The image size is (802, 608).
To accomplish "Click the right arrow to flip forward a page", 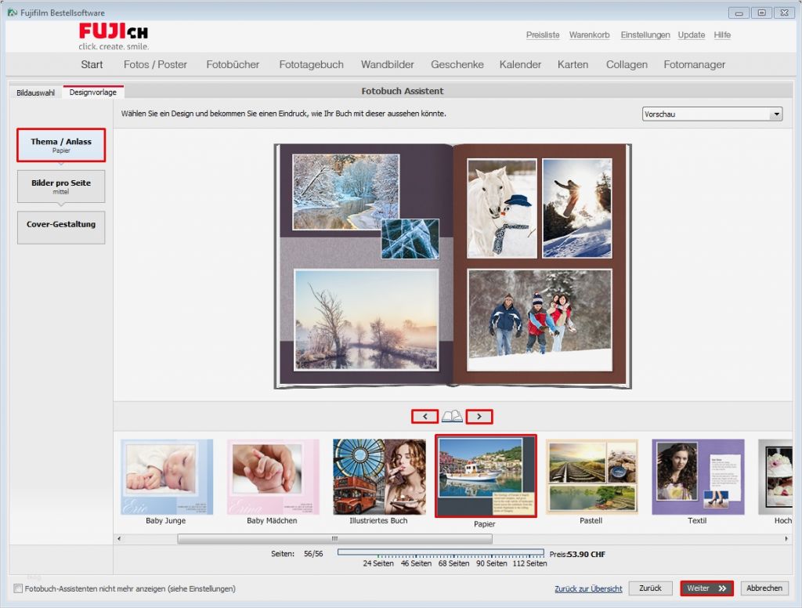I will pyautogui.click(x=479, y=416).
